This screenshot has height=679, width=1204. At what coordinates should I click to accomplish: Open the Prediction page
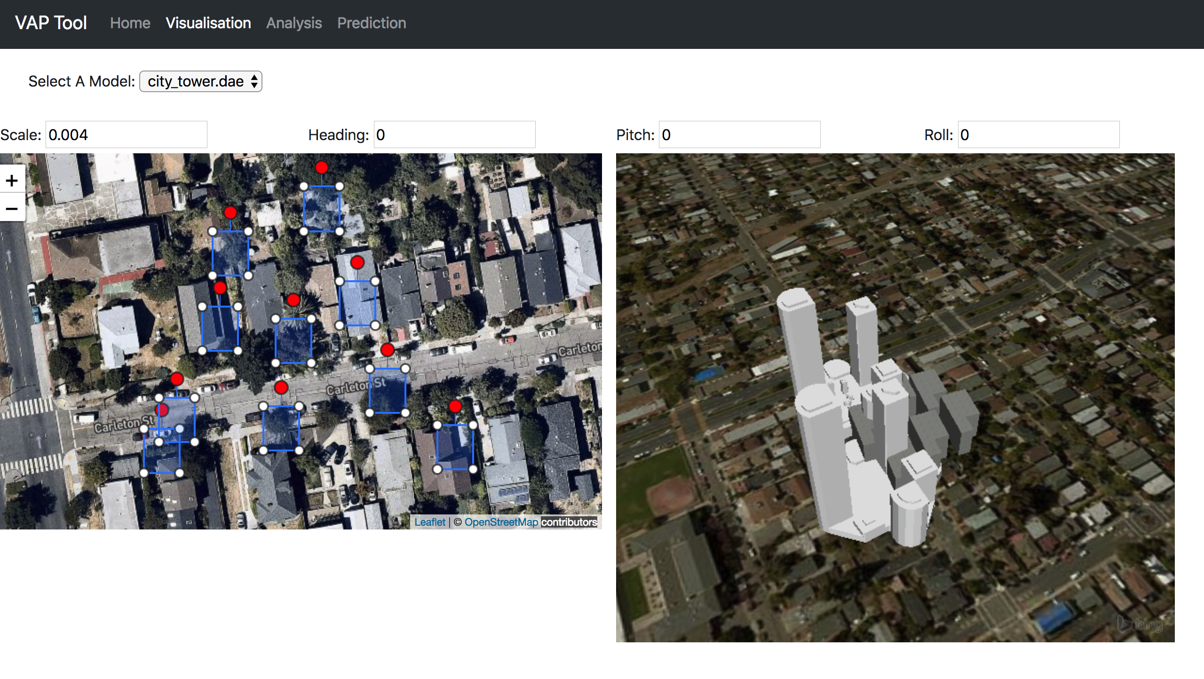[372, 23]
